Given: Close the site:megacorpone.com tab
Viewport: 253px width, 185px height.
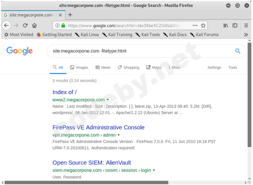Looking at the screenshot, I should 60,15.
